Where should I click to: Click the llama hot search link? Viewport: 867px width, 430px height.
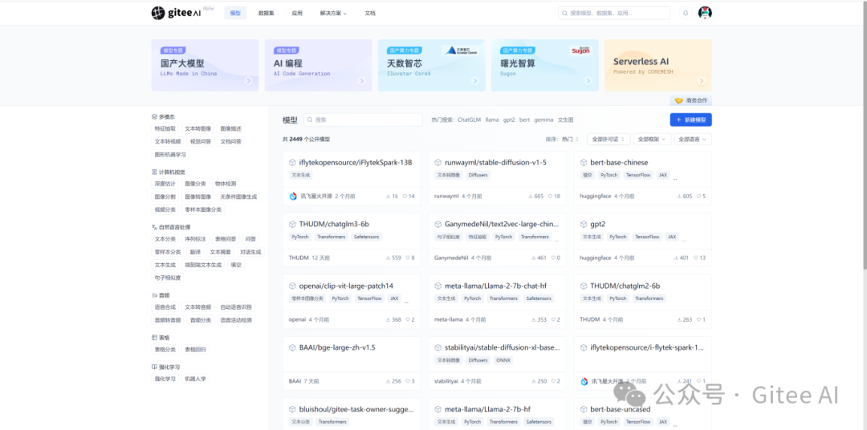coord(492,120)
